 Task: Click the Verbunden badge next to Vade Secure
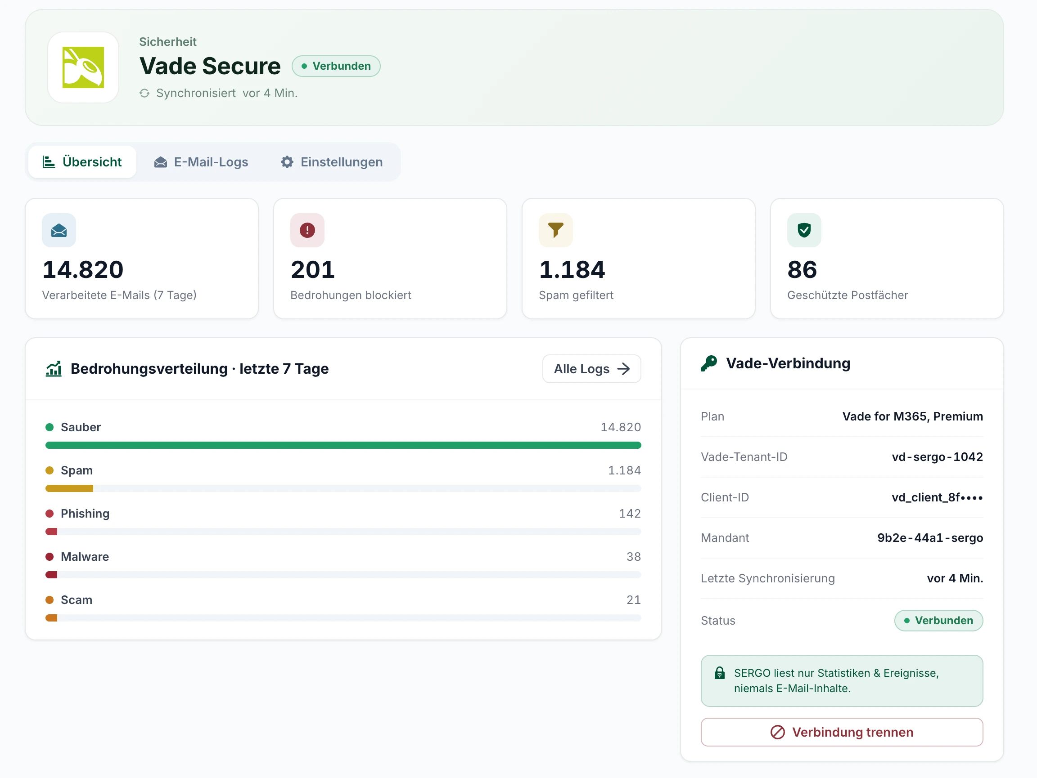[x=336, y=66]
